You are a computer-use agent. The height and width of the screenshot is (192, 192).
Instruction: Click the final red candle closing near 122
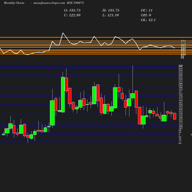coord(175,116)
